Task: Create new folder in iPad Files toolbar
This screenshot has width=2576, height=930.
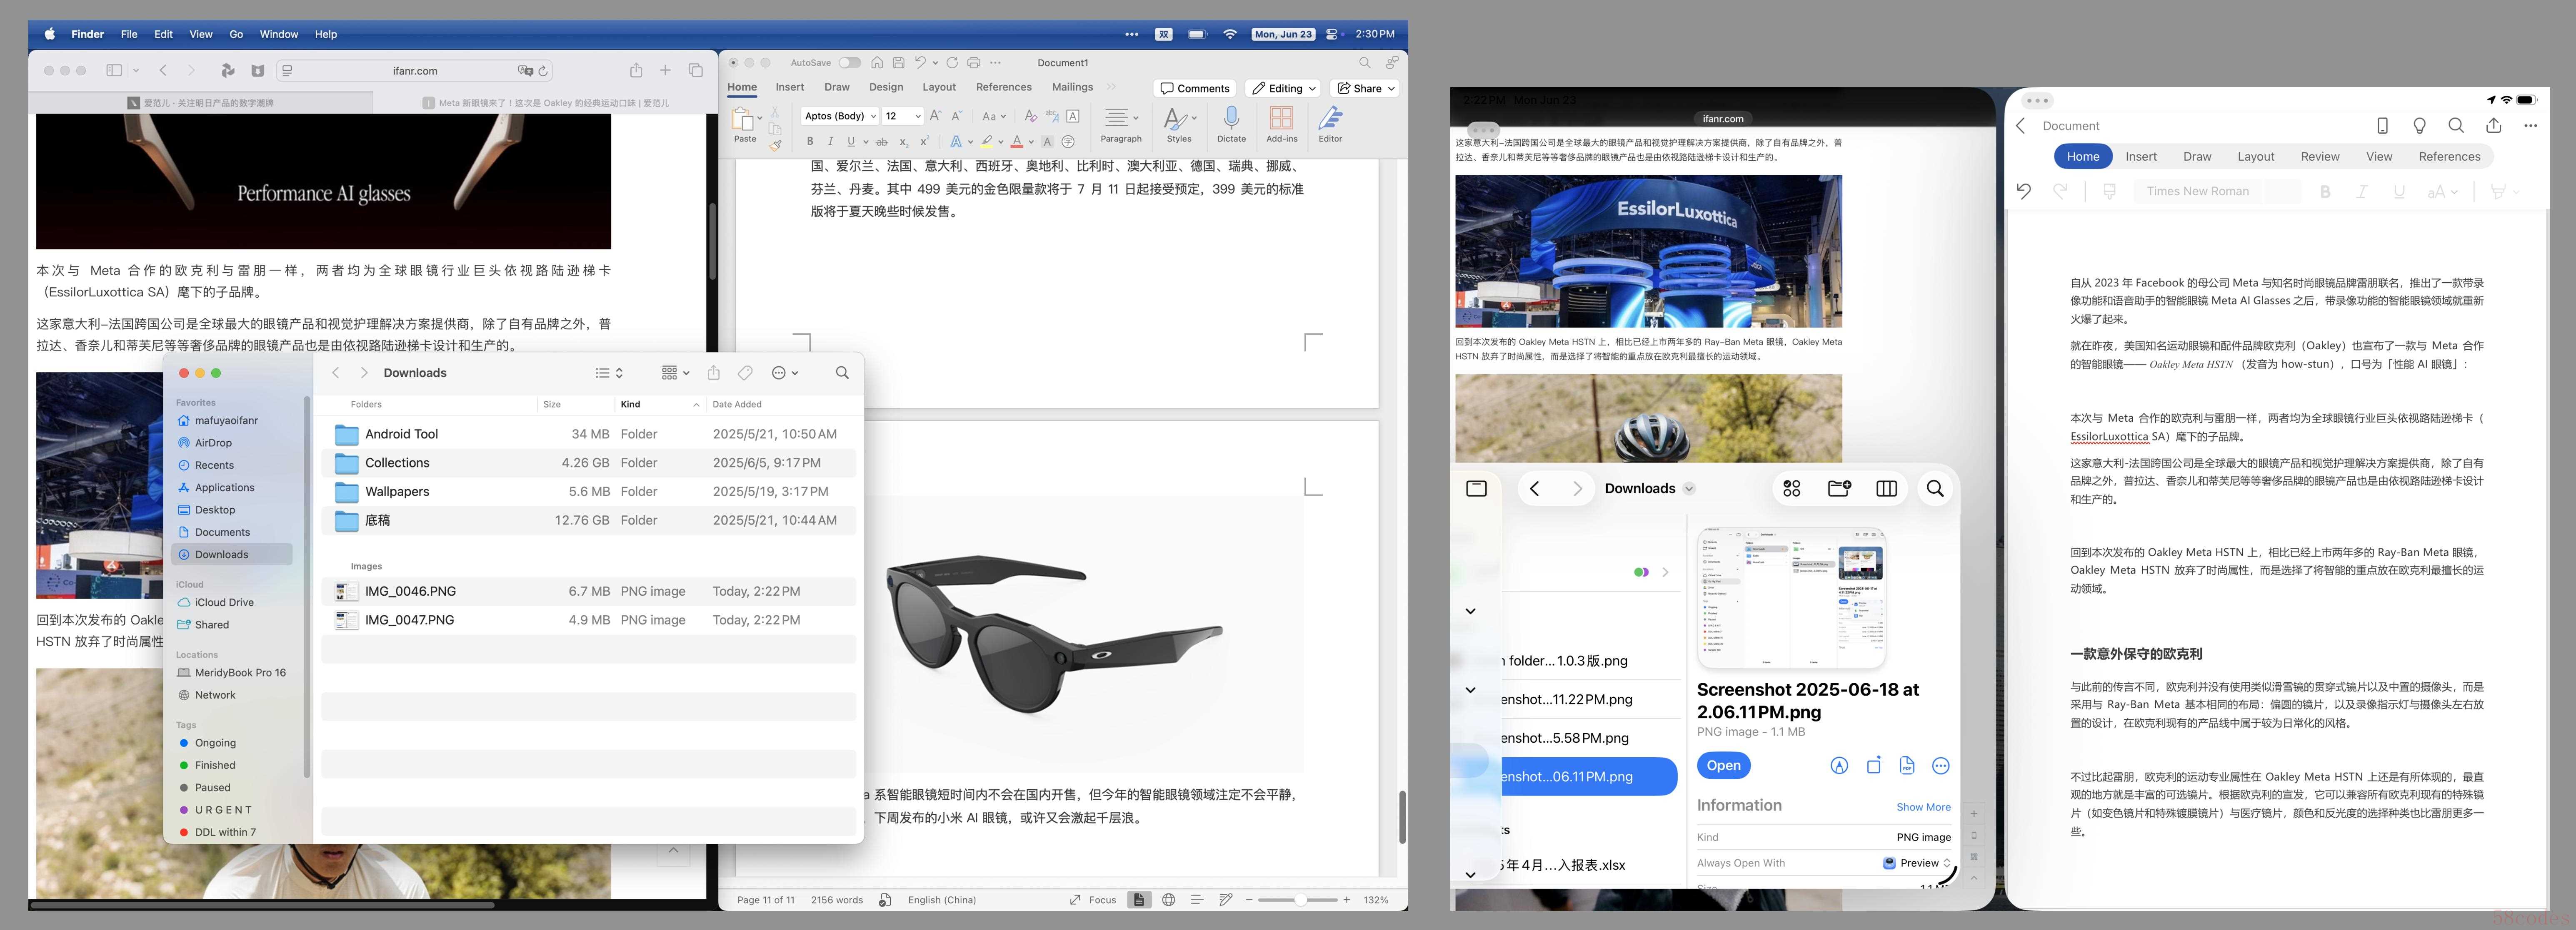Action: point(1839,488)
